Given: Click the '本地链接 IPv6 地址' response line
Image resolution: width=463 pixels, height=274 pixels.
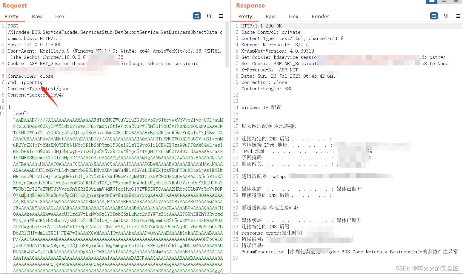Looking at the screenshot, I should pos(327,145).
